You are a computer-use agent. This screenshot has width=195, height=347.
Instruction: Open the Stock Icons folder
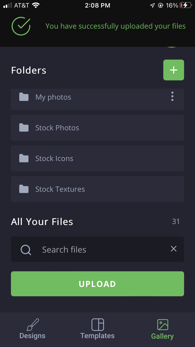(97, 158)
